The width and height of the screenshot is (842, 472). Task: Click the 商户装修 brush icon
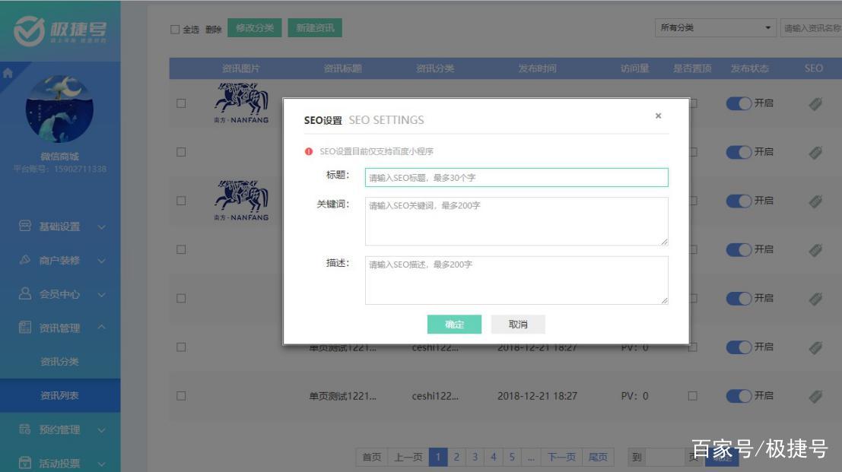tap(24, 260)
